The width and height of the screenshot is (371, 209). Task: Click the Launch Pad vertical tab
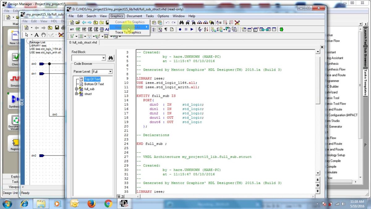365,36
